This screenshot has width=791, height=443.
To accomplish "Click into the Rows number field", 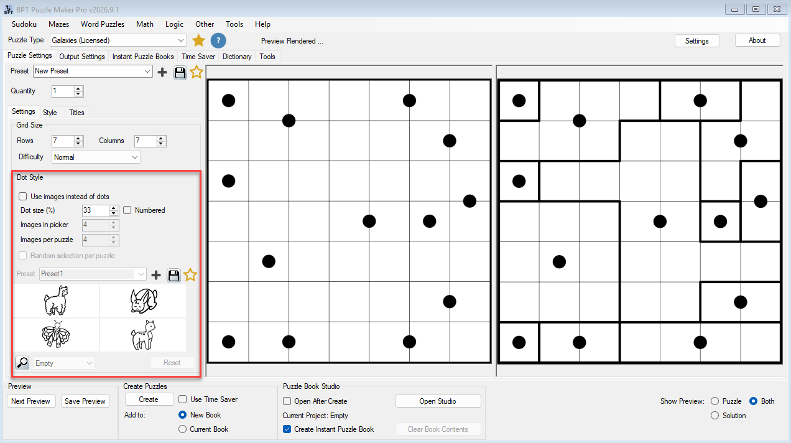I will [x=63, y=141].
